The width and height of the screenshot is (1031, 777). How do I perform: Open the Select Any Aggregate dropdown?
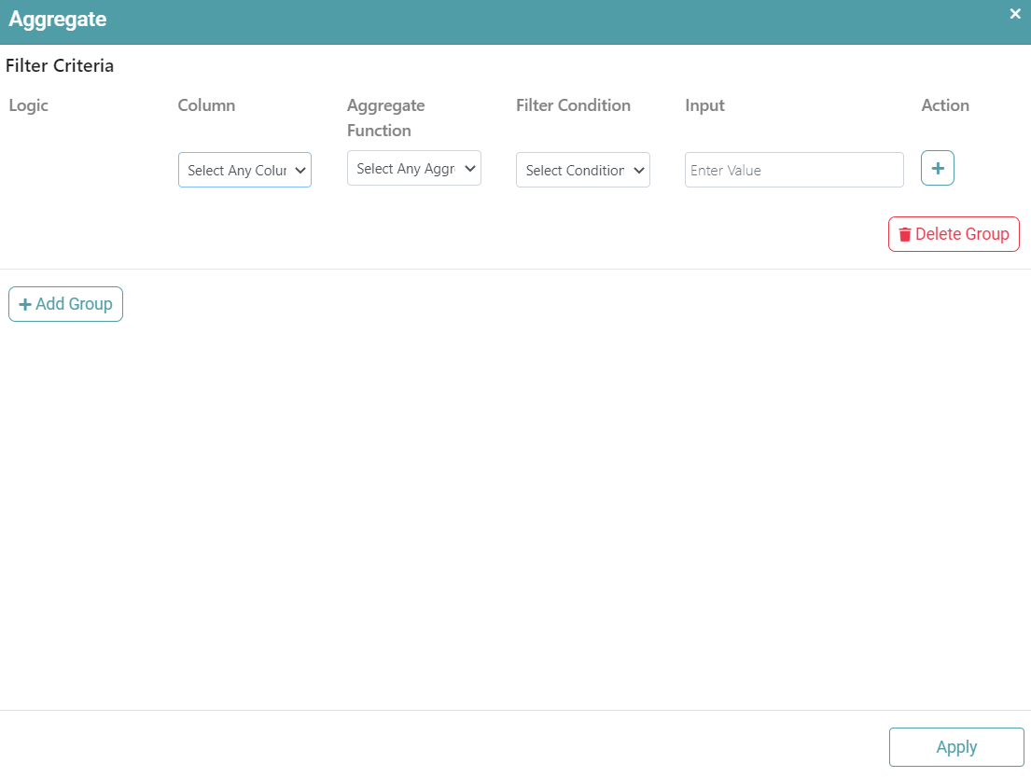405,169
